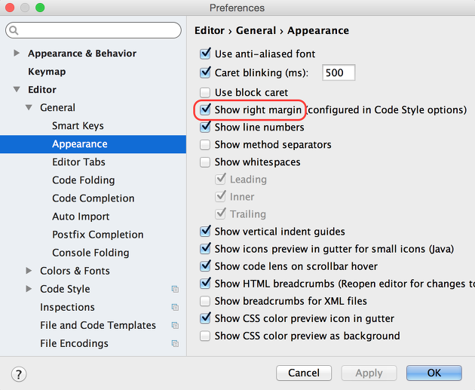This screenshot has width=475, height=390.
Task: Collapse the Editor tree node
Action: (x=17, y=90)
